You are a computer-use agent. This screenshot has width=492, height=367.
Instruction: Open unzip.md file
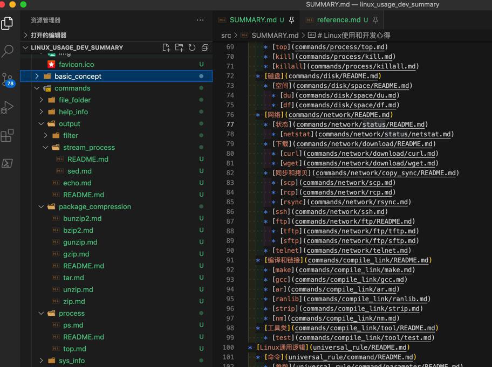click(x=78, y=289)
